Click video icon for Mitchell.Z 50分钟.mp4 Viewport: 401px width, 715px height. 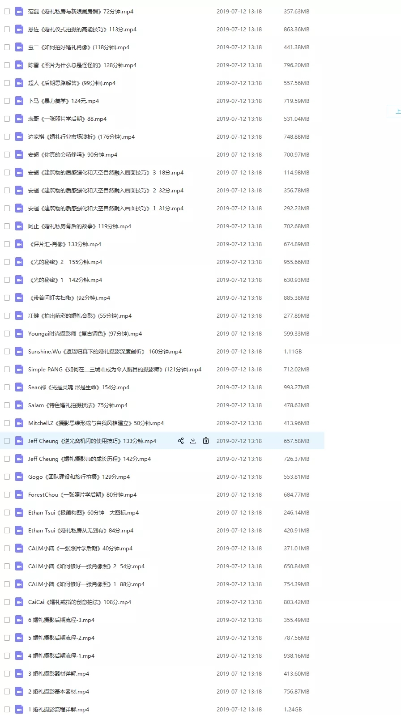[19, 423]
